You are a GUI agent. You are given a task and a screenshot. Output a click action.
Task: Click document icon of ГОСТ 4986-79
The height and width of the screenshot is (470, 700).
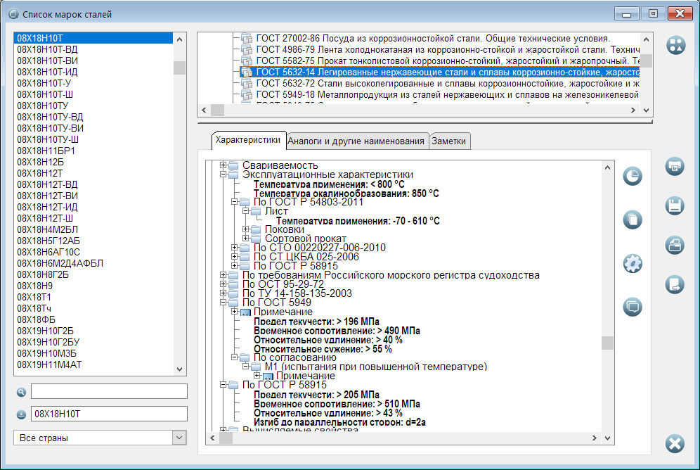247,49
